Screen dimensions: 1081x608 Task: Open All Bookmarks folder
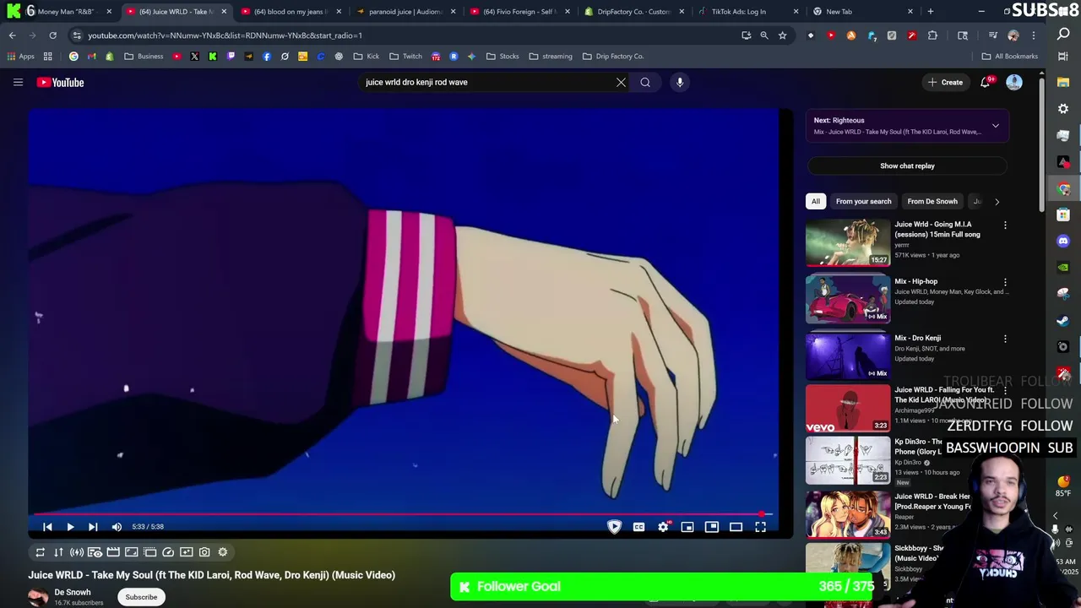click(x=1009, y=57)
